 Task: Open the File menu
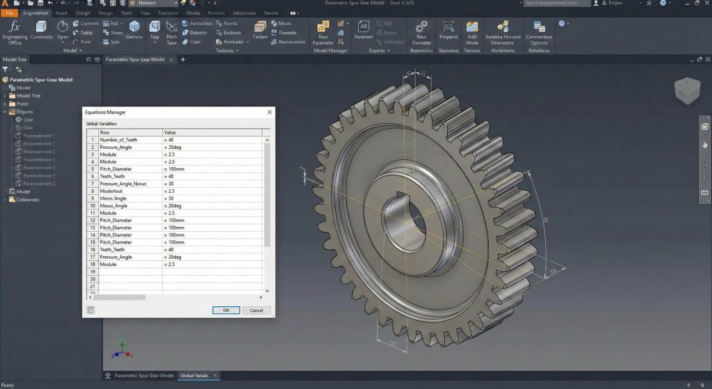(8, 13)
